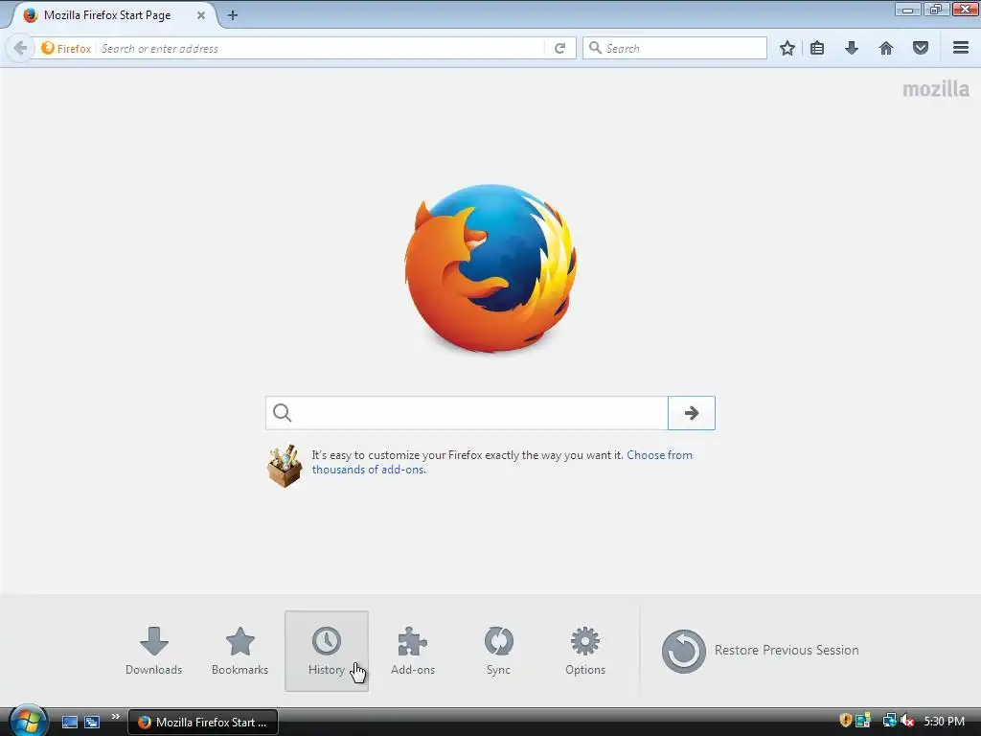Click Restore Previous Session
Viewport: 981px width, 736px height.
(x=760, y=651)
